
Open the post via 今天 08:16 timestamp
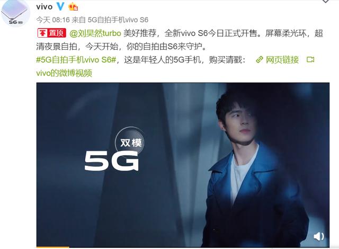[53, 20]
